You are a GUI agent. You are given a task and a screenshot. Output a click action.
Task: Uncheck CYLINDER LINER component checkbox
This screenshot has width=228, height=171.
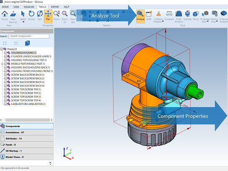(x=5, y=56)
